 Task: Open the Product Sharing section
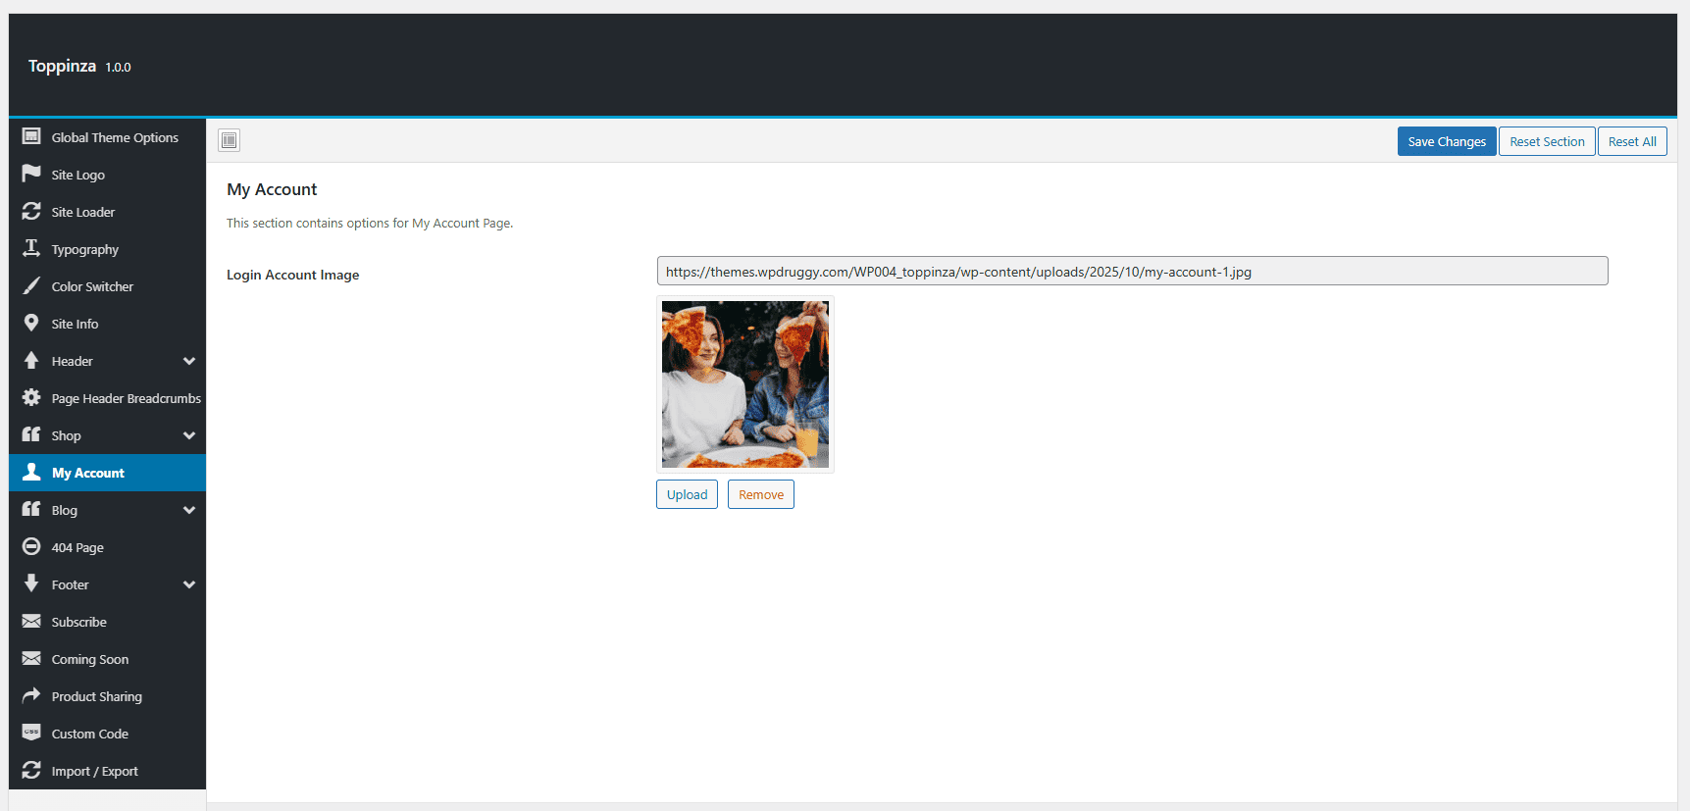[x=107, y=696]
